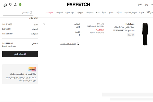The image size is (153, 102).
Task: Switch to the اطفال tab
Action: [x=140, y=5]
